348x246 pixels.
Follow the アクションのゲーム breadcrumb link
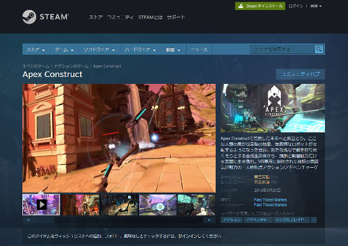[x=71, y=66]
